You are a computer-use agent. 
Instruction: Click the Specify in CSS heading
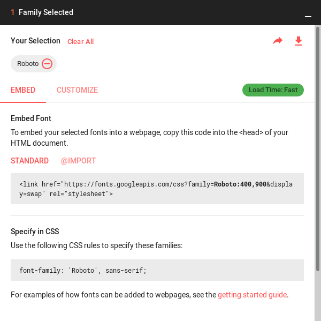(x=35, y=232)
